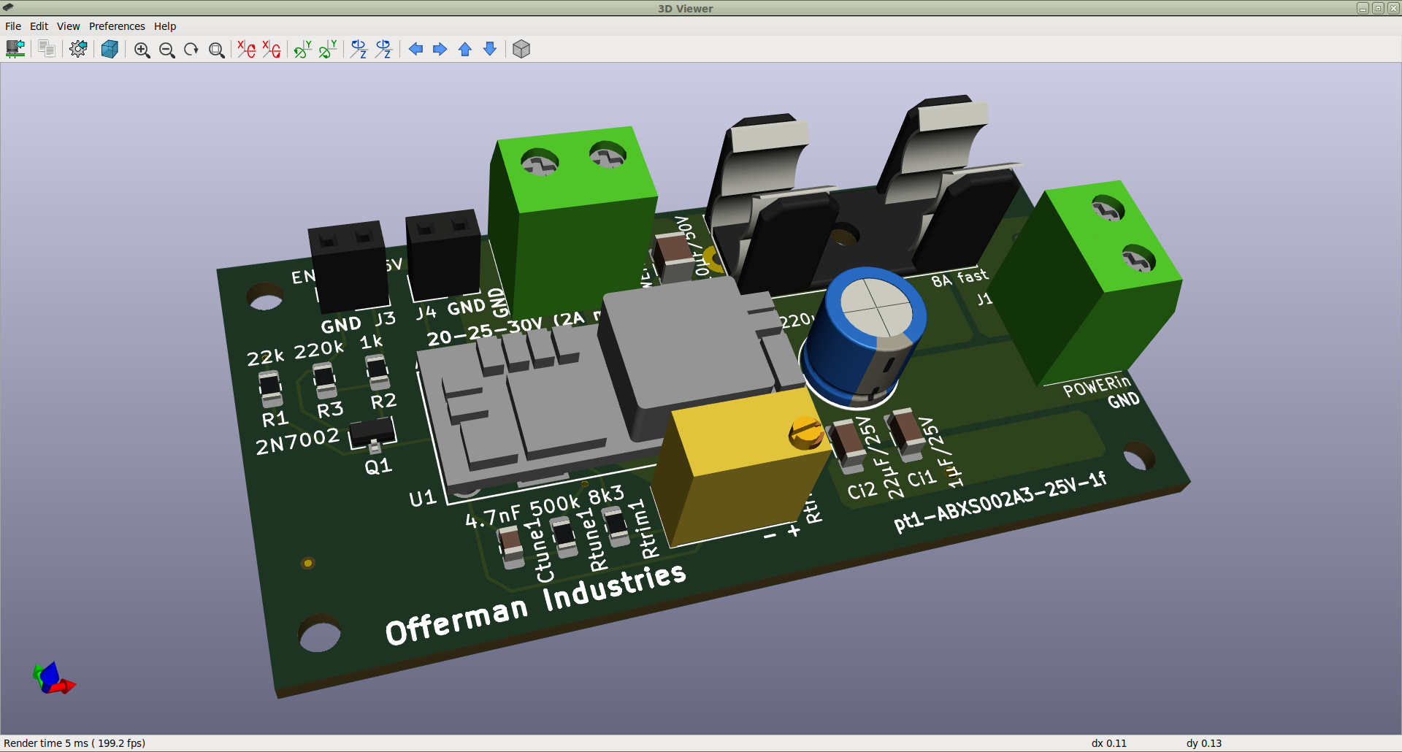Open the 3D display options gear
Image resolution: width=1402 pixels, height=752 pixels.
78,49
